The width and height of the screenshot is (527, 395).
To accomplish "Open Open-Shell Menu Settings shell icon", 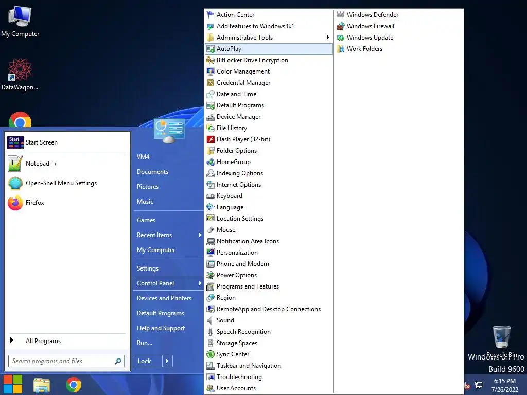I will 15,184.
